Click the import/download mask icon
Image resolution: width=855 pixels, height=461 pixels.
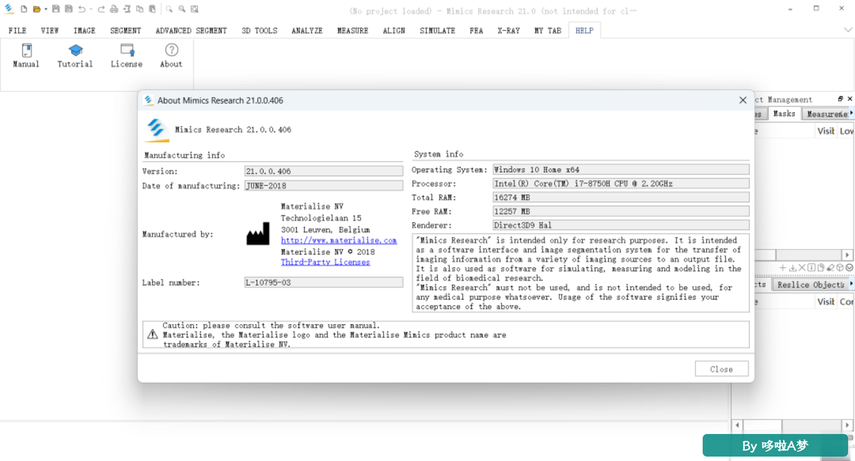793,268
